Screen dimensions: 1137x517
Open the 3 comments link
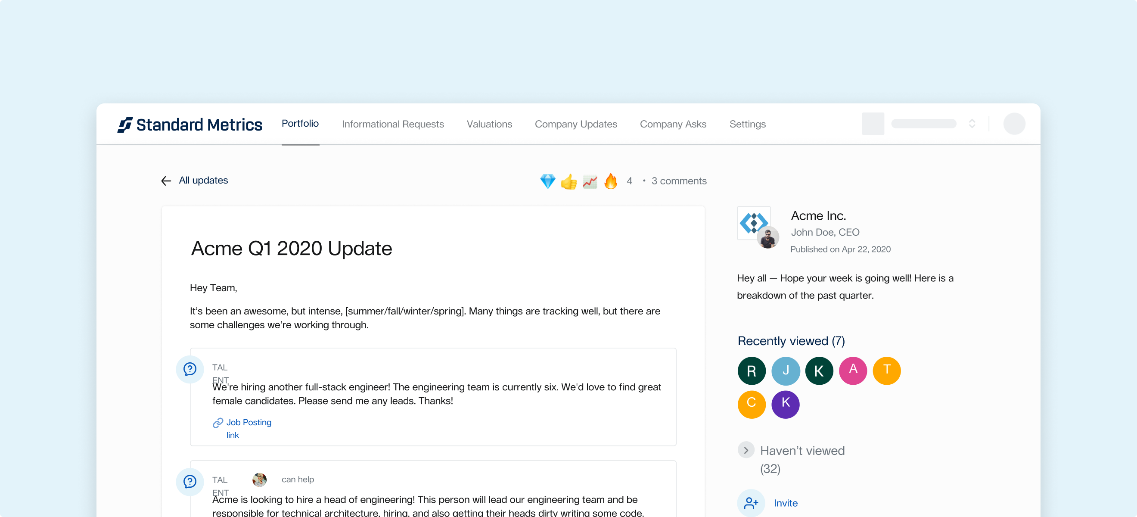pyautogui.click(x=679, y=181)
